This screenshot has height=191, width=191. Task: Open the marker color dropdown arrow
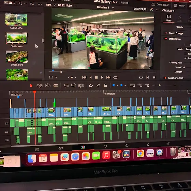pos(125,85)
